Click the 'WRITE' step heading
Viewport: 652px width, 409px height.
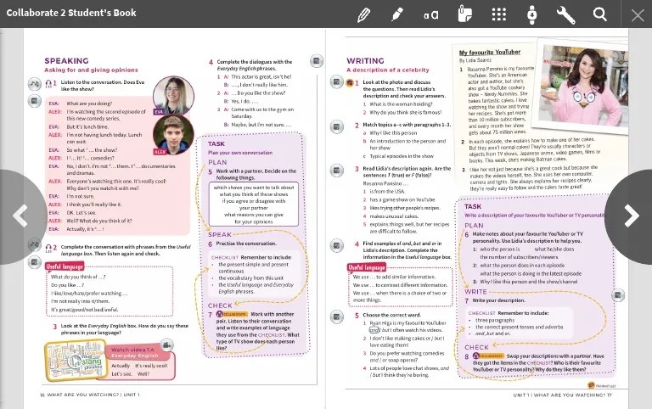pyautogui.click(x=475, y=292)
